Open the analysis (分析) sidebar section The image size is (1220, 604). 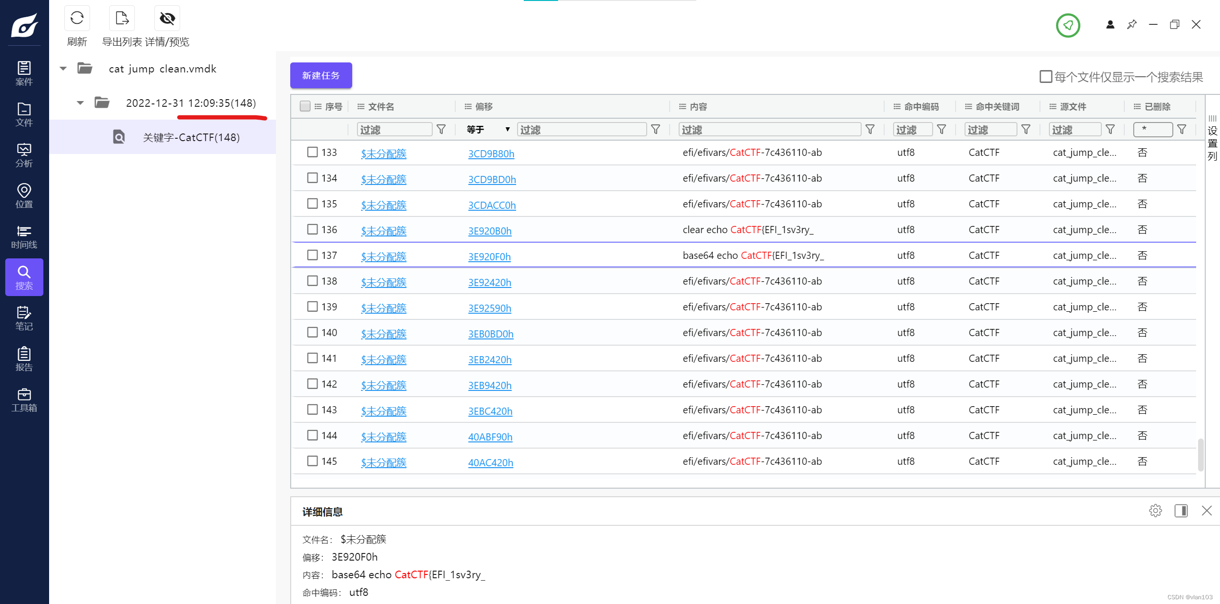point(24,155)
